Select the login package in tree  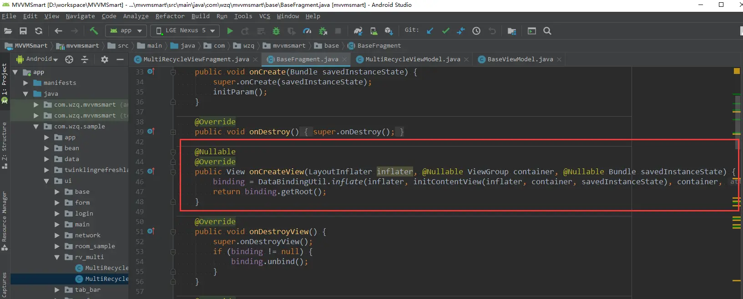(x=84, y=214)
